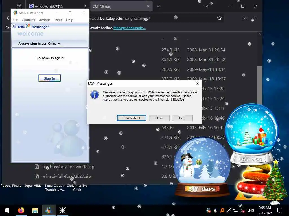This screenshot has width=289, height=216.
Task: Switch to windows_百度搜索 tab
Action: [57, 6]
